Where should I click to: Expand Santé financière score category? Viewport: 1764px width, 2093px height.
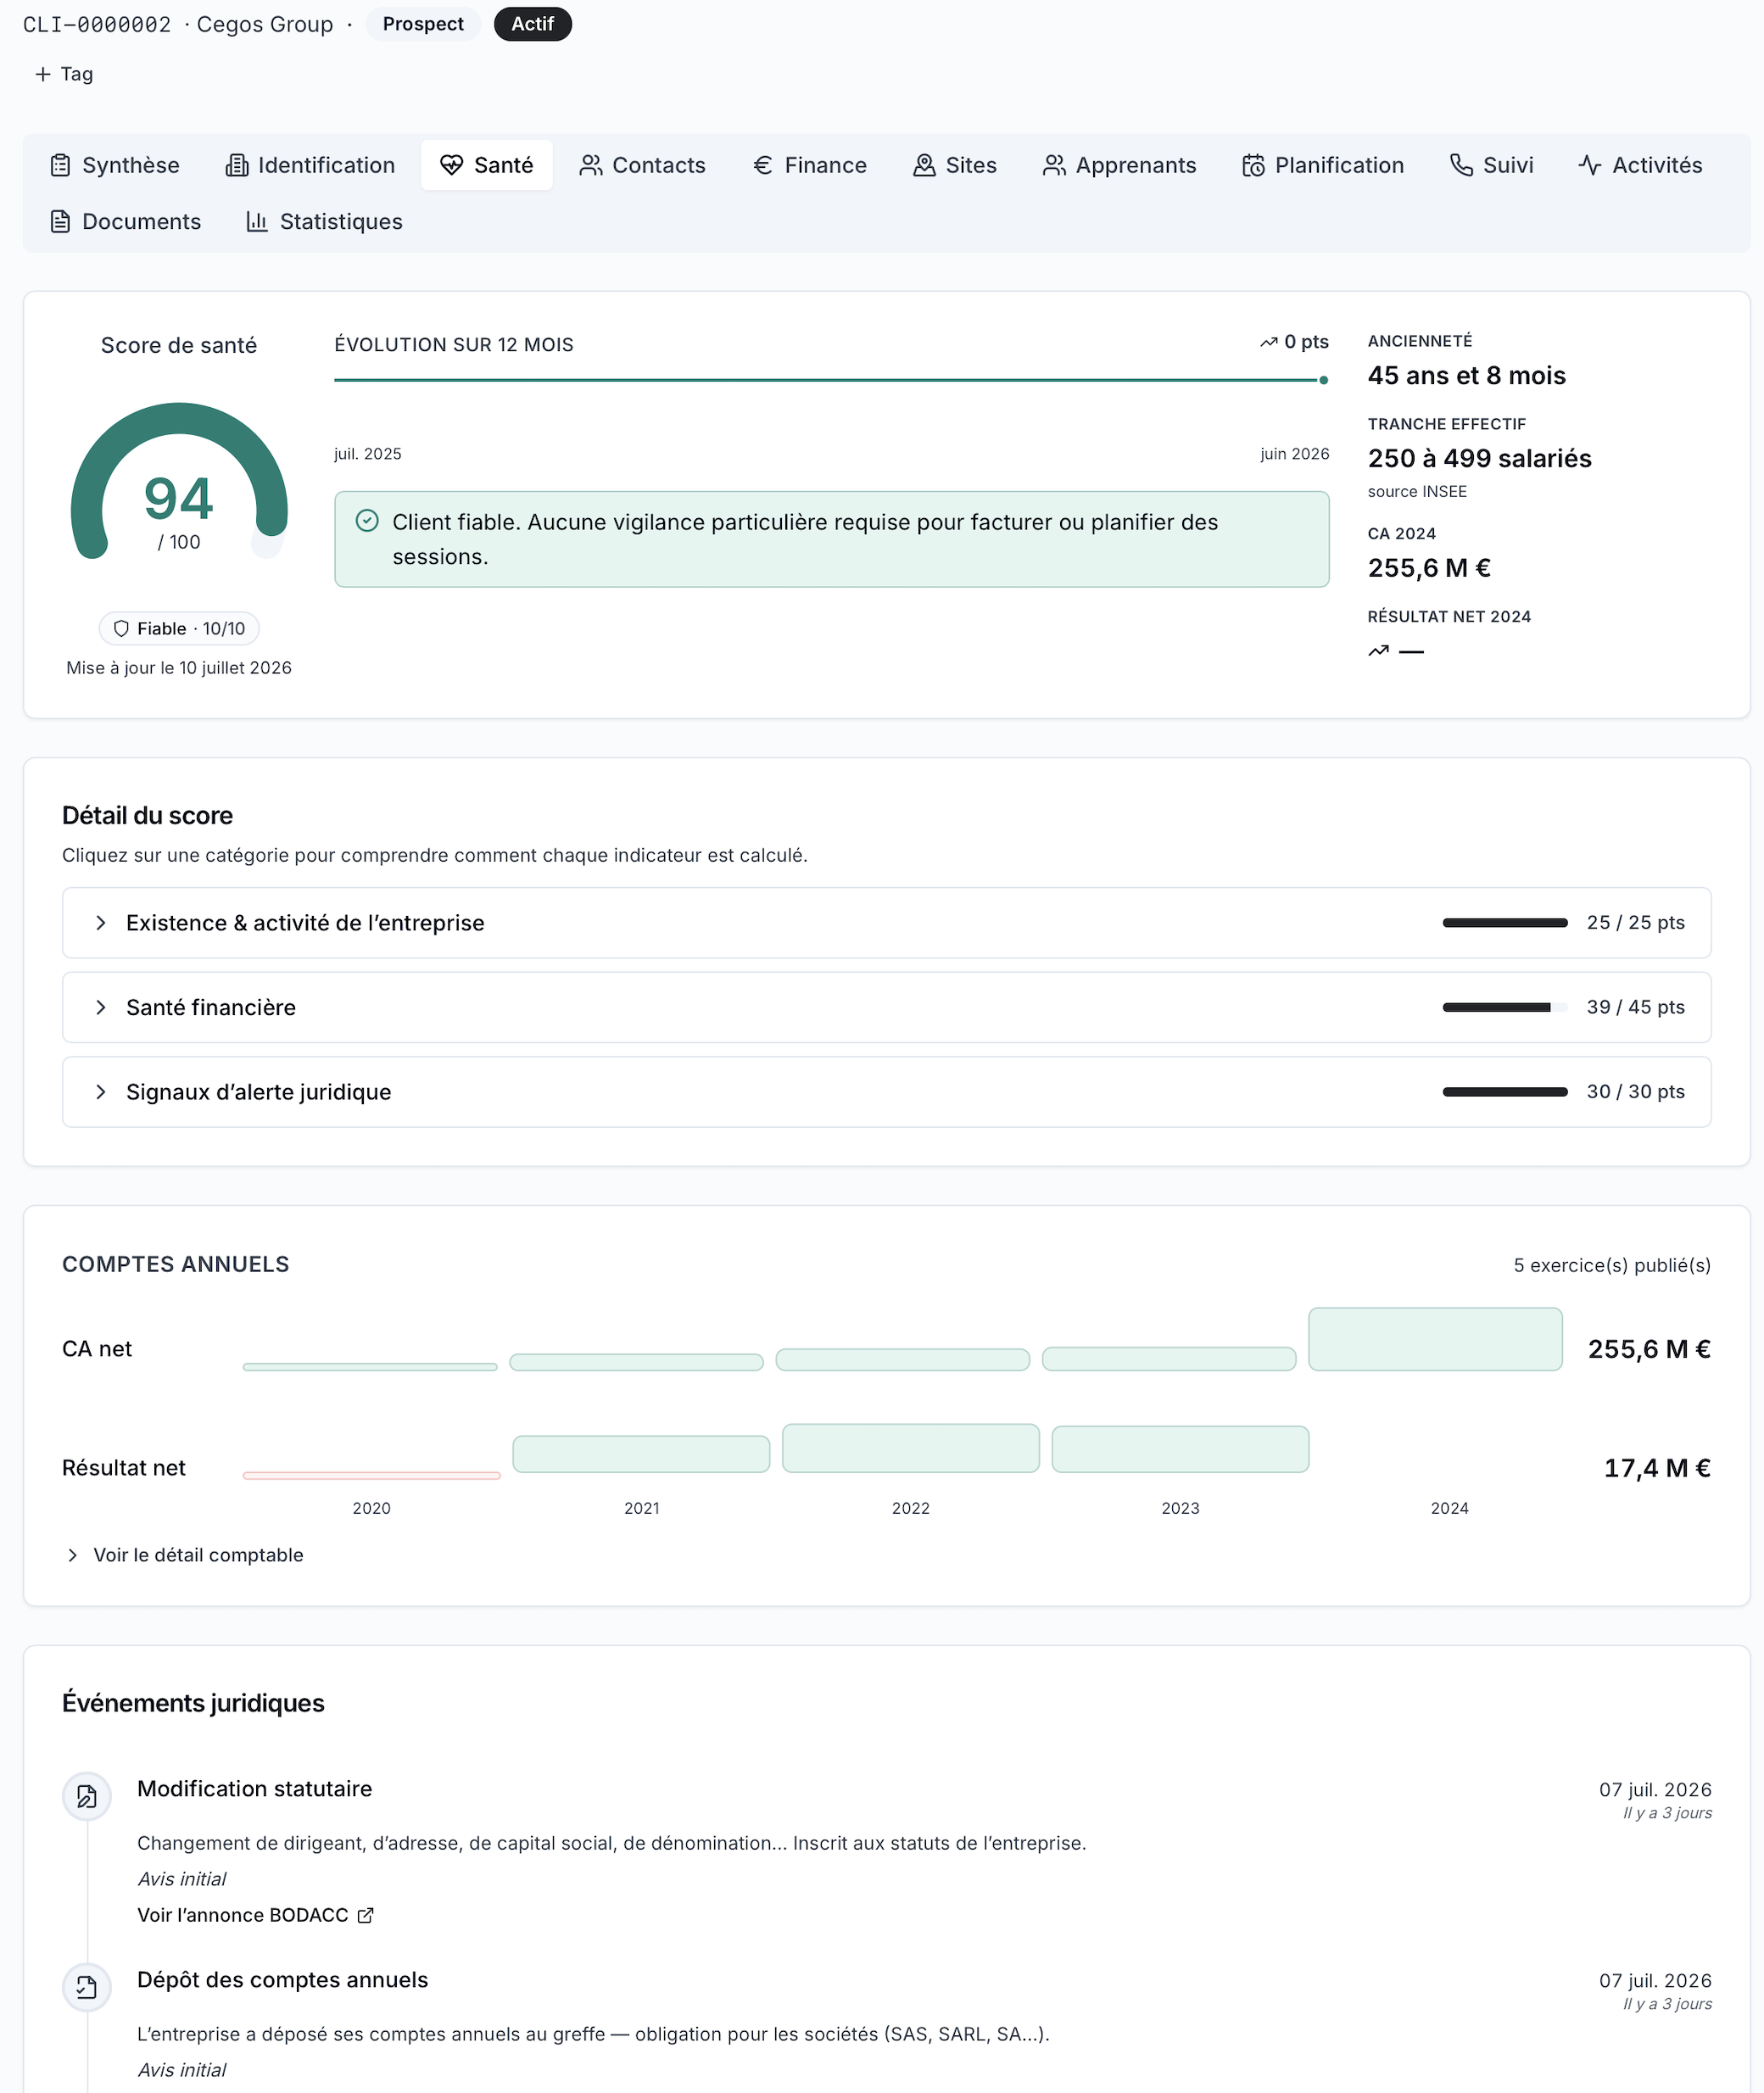coord(886,1007)
